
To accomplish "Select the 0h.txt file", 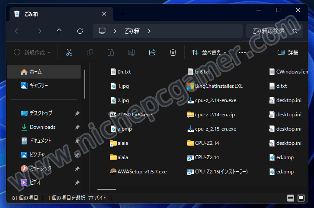I will [x=121, y=72].
